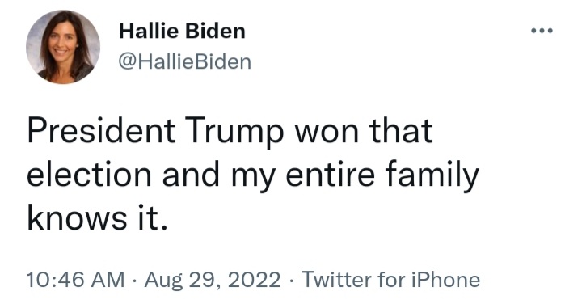
Task: Click the words won that in tweet
Action: (x=364, y=131)
